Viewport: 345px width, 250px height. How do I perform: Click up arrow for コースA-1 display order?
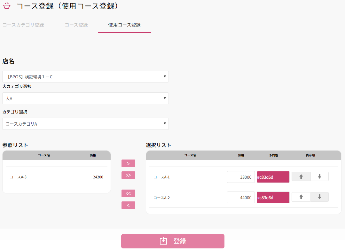[x=301, y=177]
